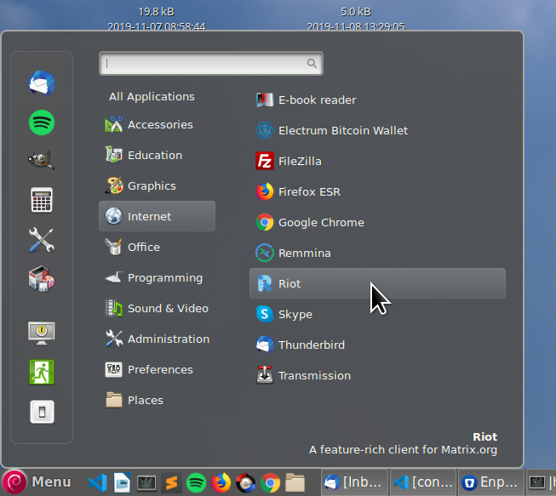Launch GIMP from the favorites sidebar

pyautogui.click(x=42, y=161)
